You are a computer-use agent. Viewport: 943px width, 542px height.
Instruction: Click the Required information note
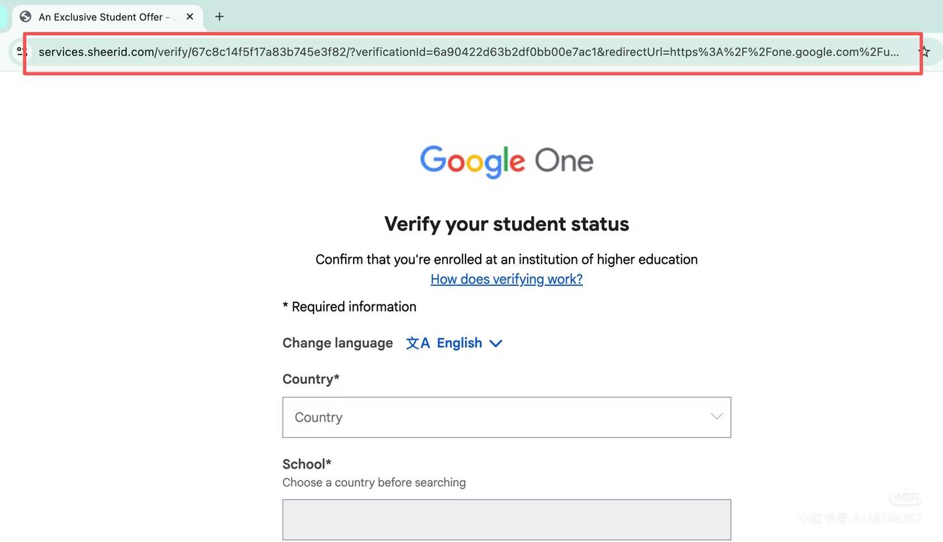[x=349, y=307]
